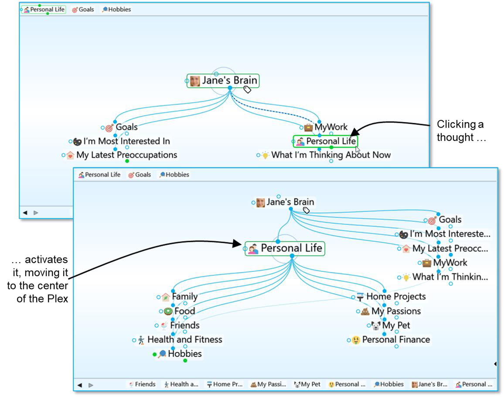
Task: Click the green gate below the Hobbies thought
Action: tap(185, 360)
